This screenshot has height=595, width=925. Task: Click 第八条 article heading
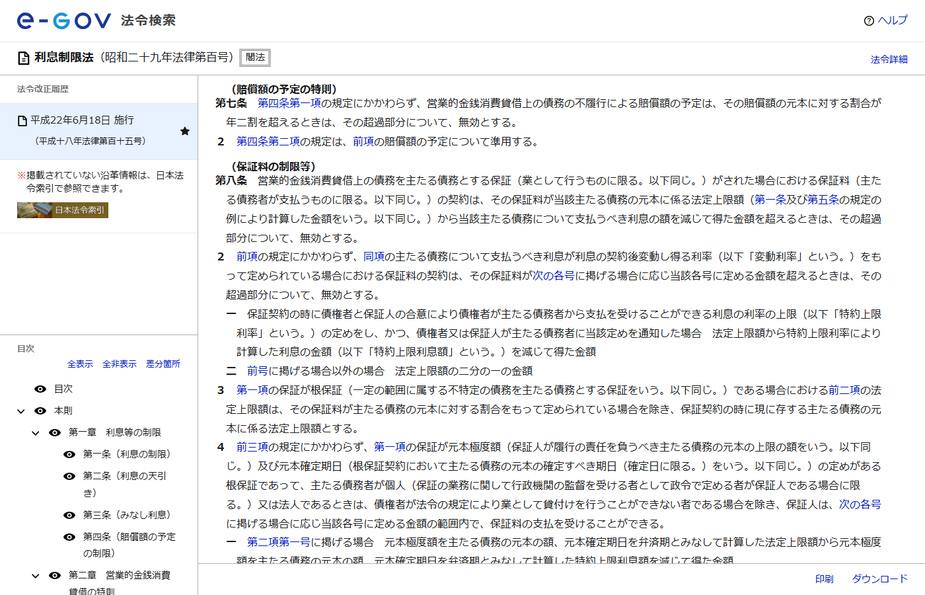(231, 180)
